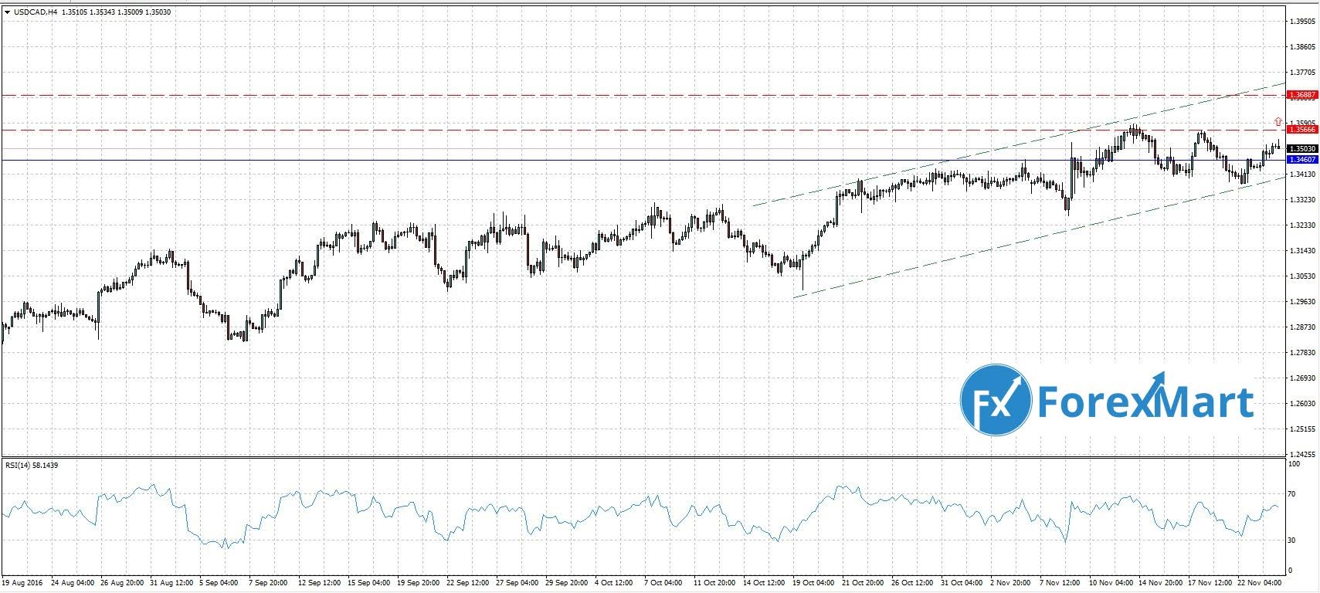1320x593 pixels.
Task: Select the red up-arrow marker on chart
Action: point(1278,121)
